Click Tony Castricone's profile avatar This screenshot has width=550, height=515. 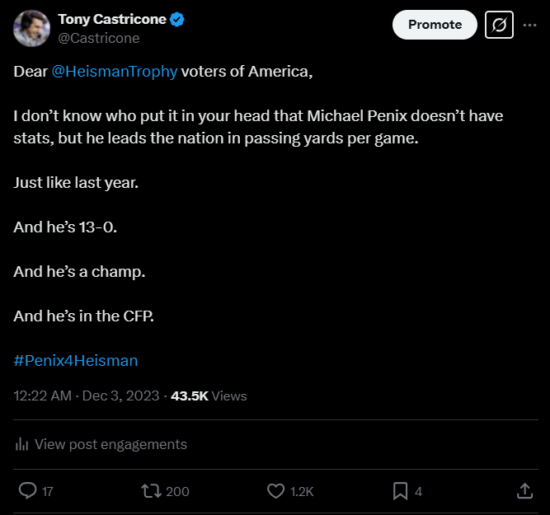click(31, 29)
